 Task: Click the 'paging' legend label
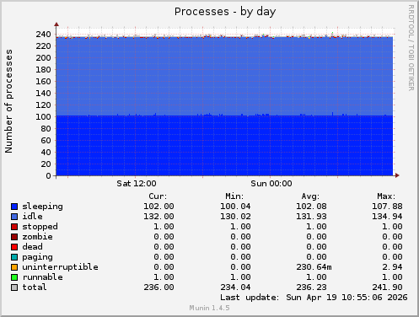37,257
